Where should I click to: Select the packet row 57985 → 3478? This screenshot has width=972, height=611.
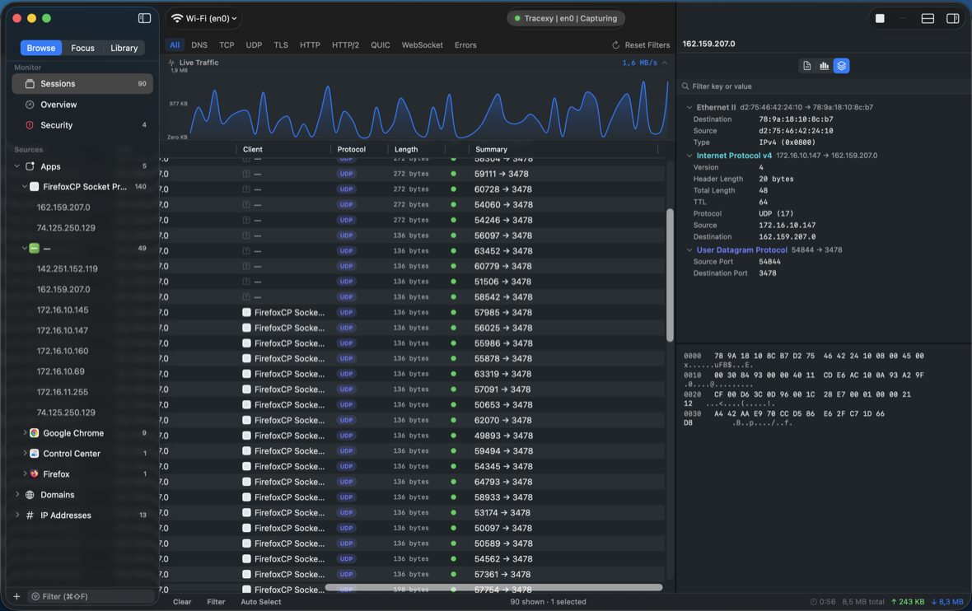(x=412, y=312)
